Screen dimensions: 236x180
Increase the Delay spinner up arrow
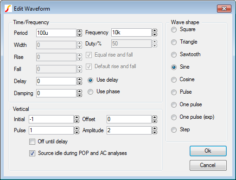tap(79, 79)
